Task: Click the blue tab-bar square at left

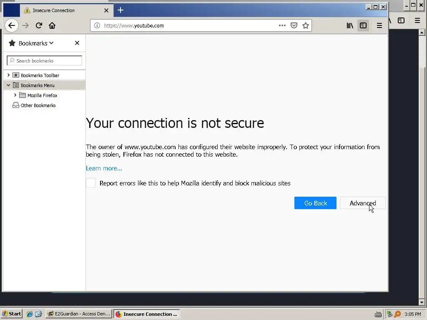Action: [x=11, y=10]
